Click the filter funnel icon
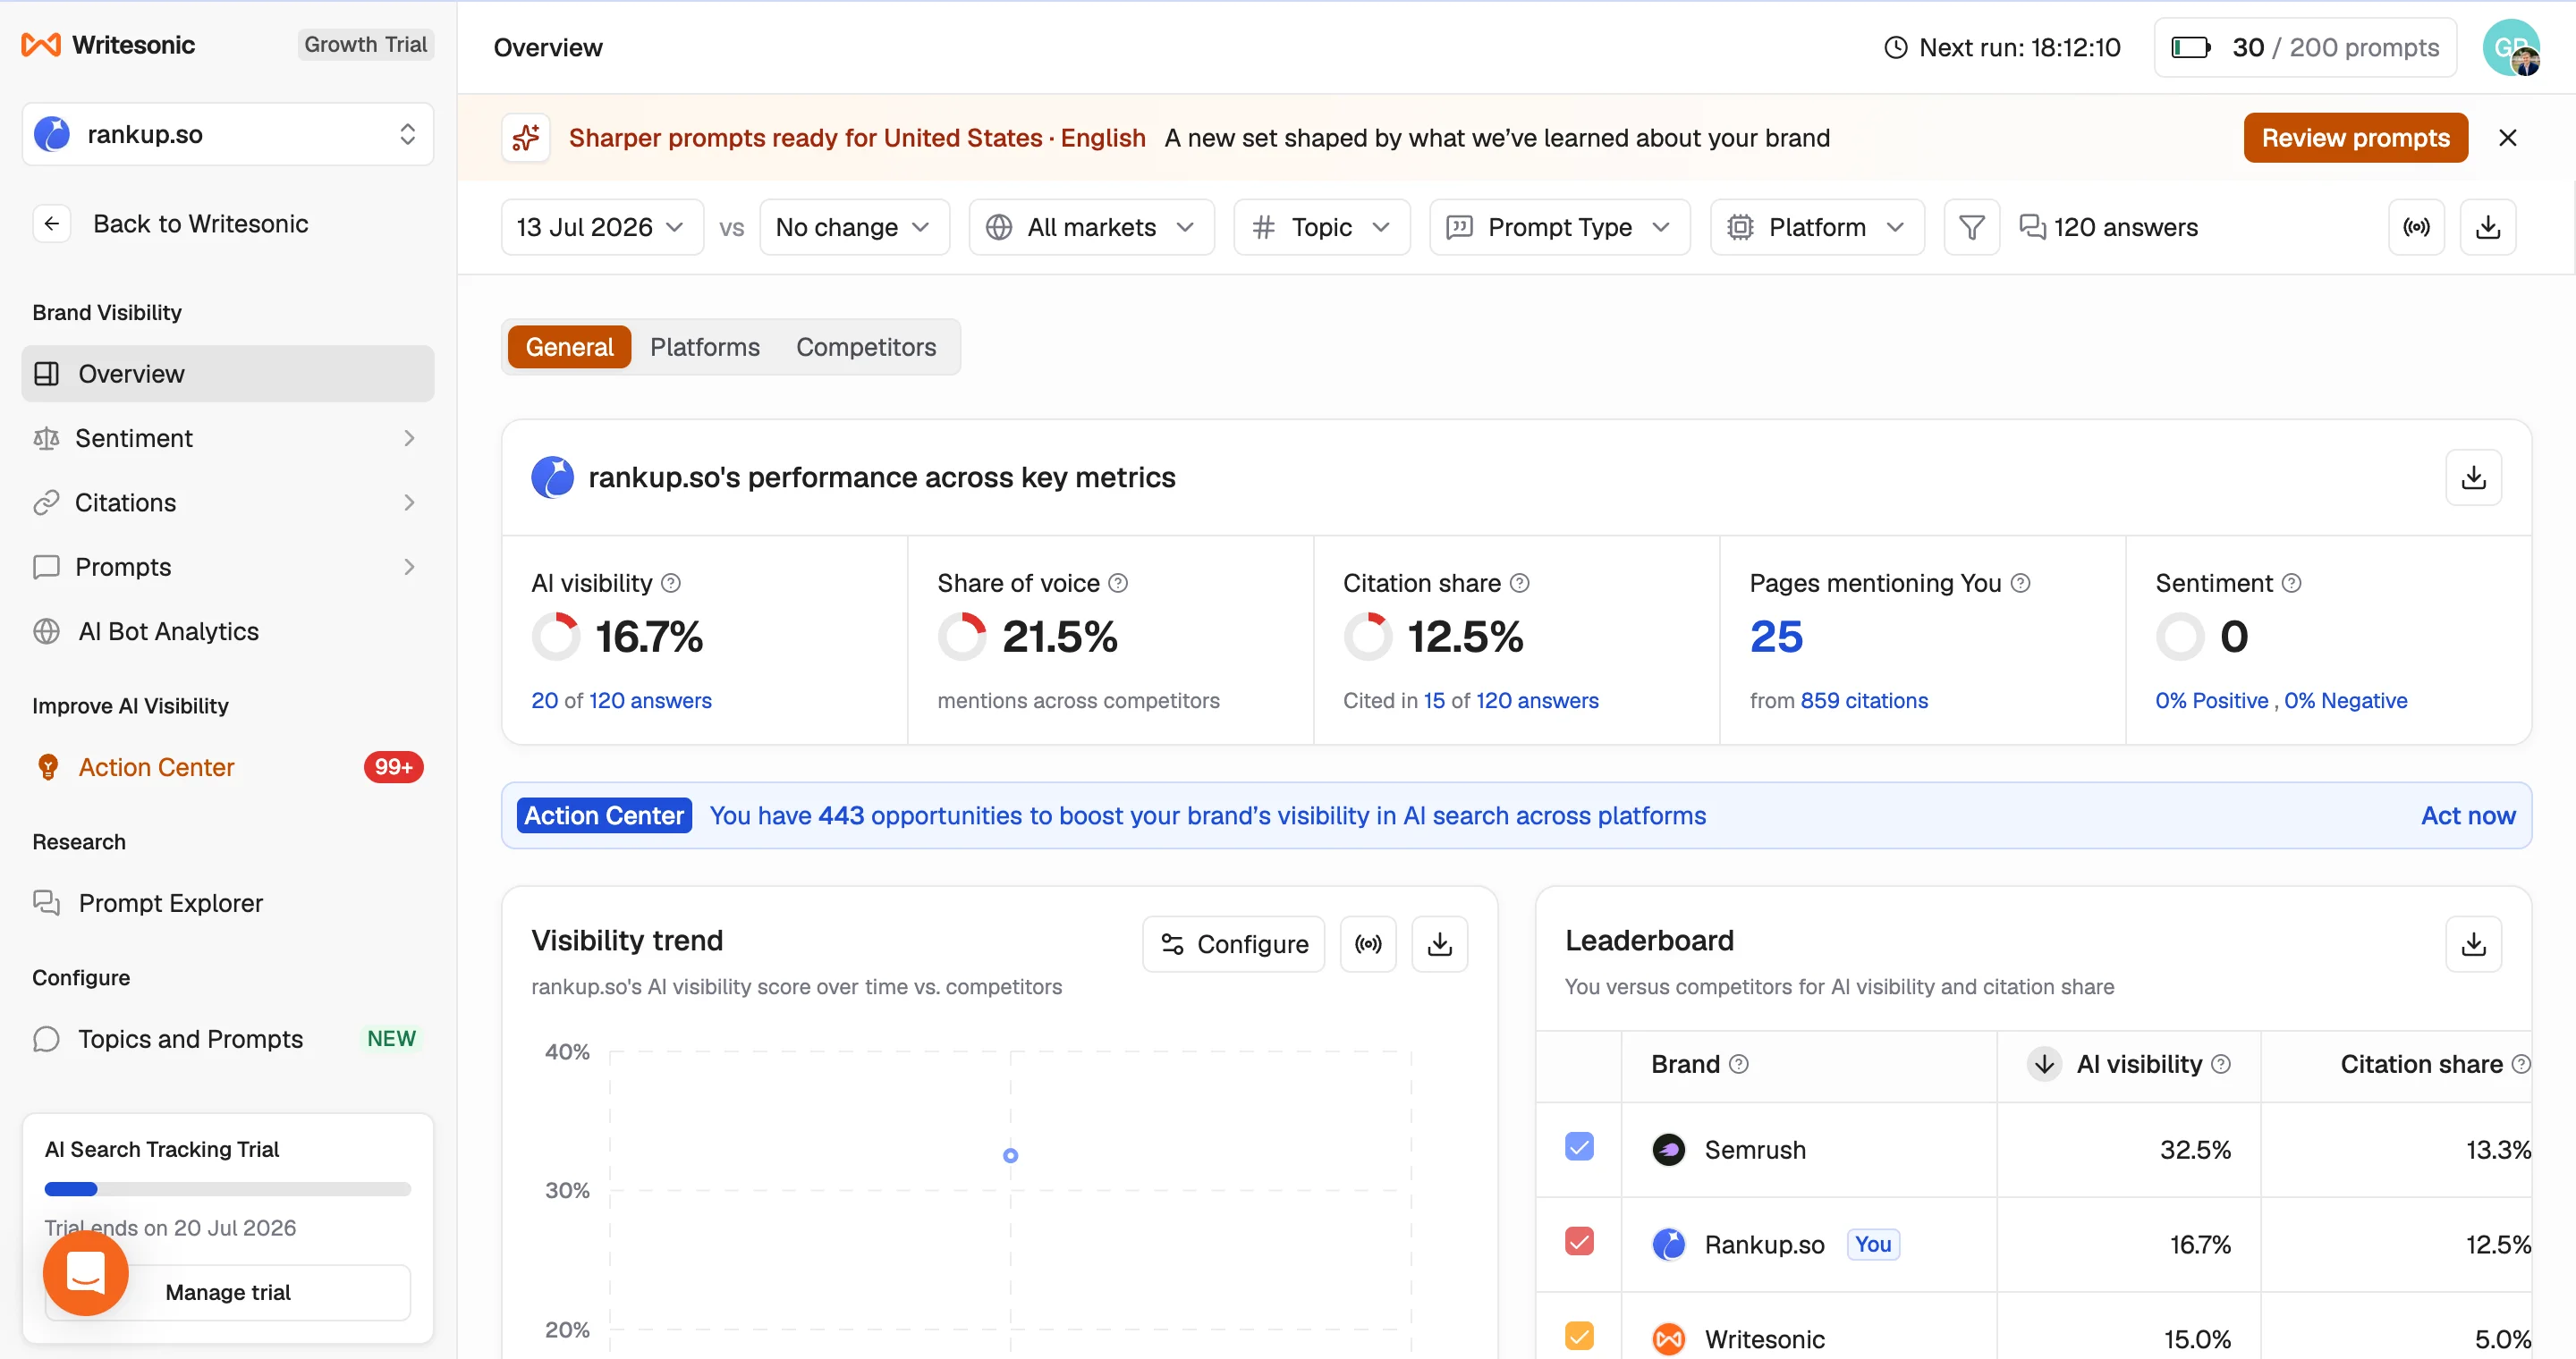Viewport: 2576px width, 1359px height. pyautogui.click(x=1971, y=228)
